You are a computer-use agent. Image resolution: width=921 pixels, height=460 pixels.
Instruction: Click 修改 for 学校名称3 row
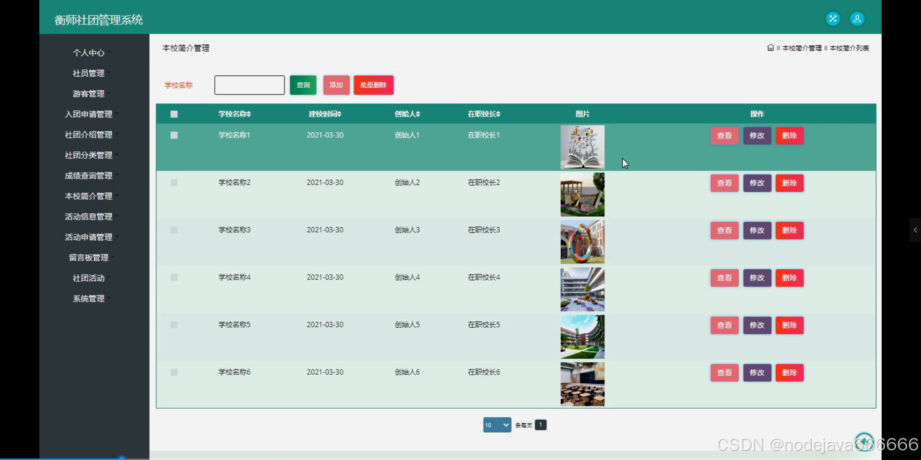coord(757,230)
